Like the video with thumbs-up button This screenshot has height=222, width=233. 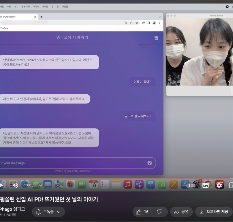pyautogui.click(x=142, y=212)
